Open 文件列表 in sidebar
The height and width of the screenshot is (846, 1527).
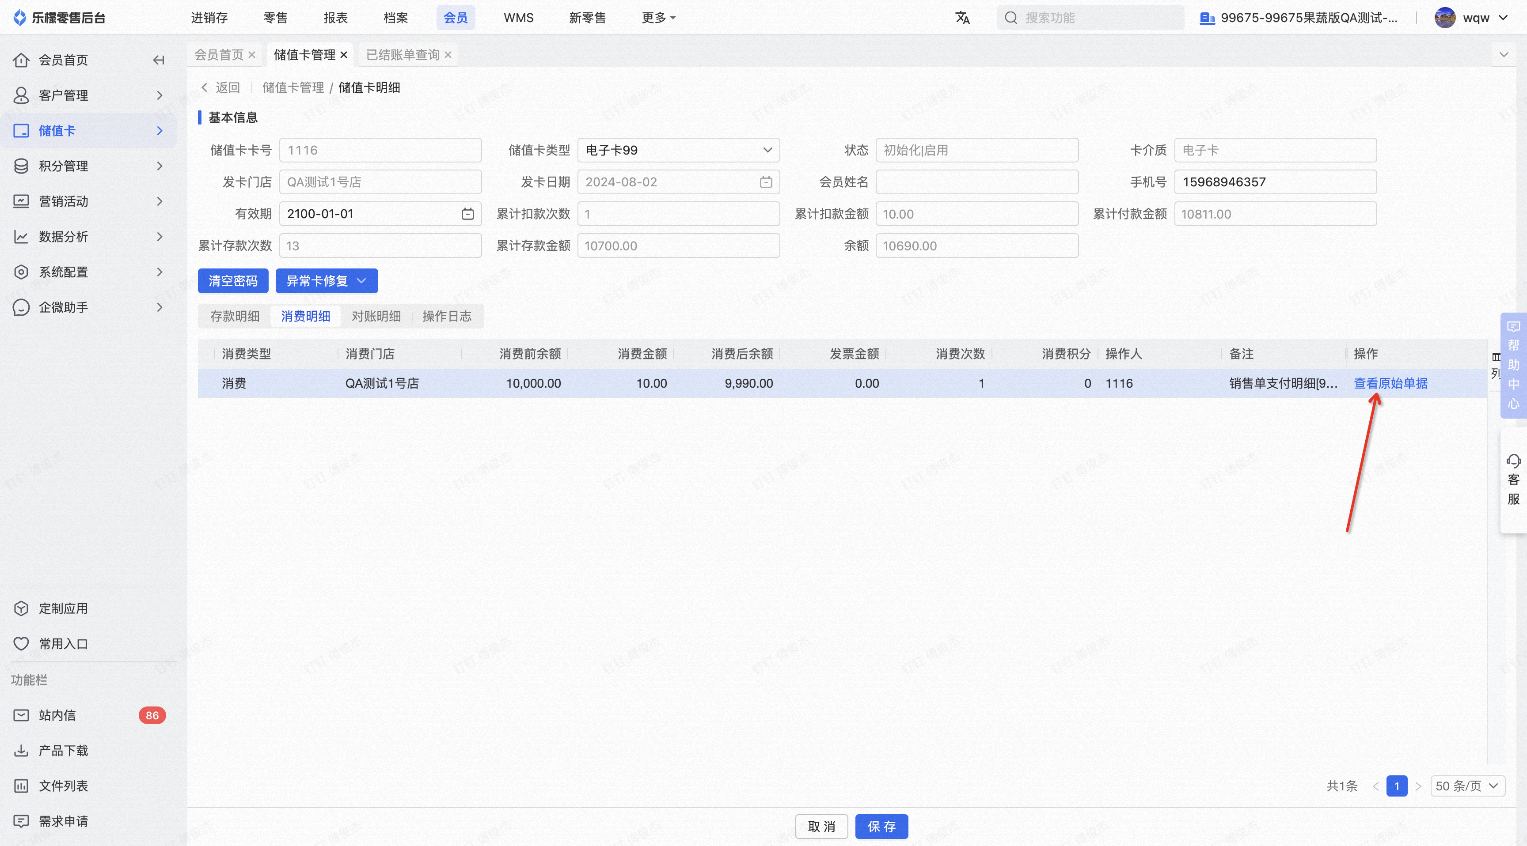(x=63, y=786)
